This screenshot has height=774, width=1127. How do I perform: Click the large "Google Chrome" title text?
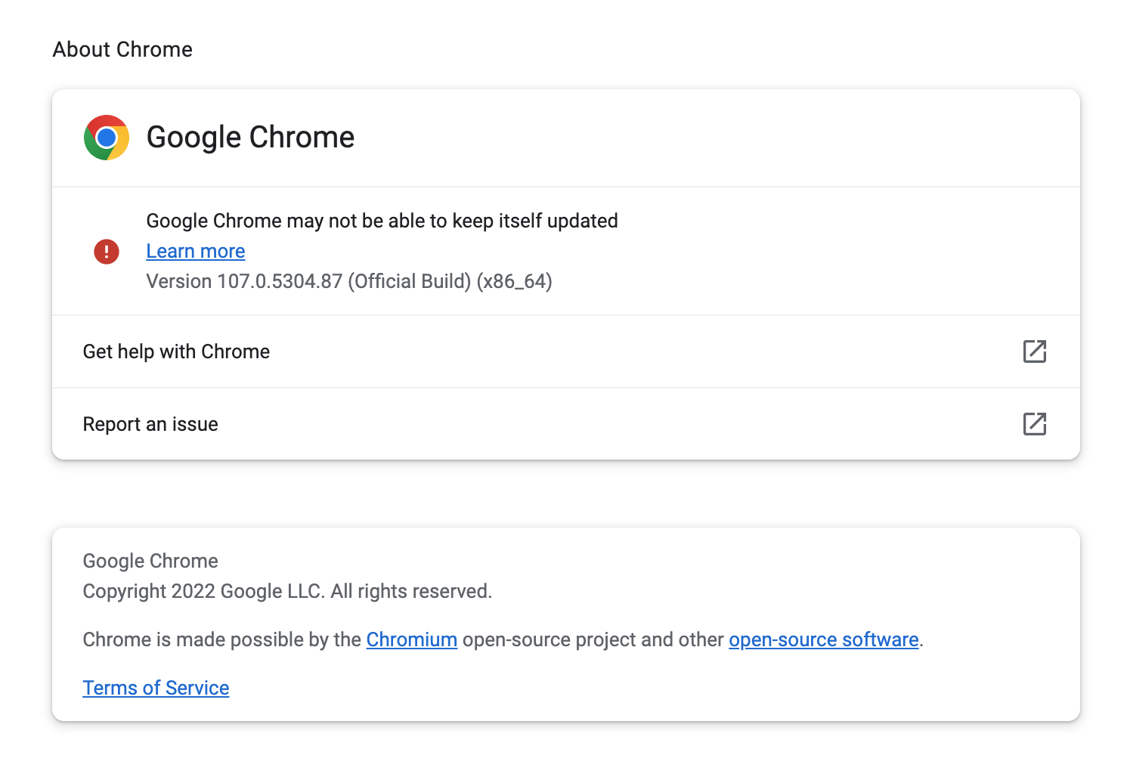pos(250,138)
